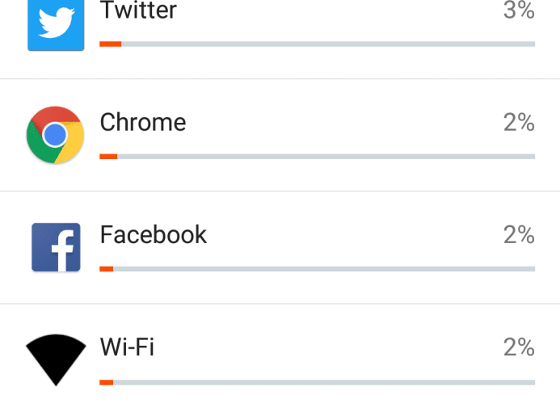The height and width of the screenshot is (412, 560).
Task: Select the Facebook app icon
Action: click(56, 247)
